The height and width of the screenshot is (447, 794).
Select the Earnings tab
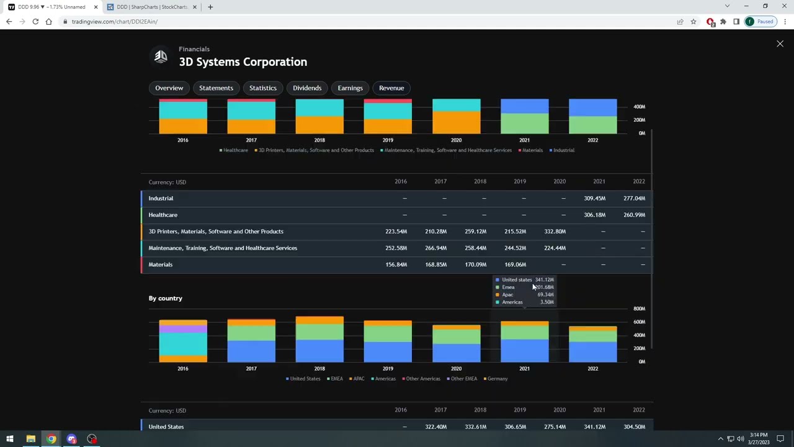350,88
